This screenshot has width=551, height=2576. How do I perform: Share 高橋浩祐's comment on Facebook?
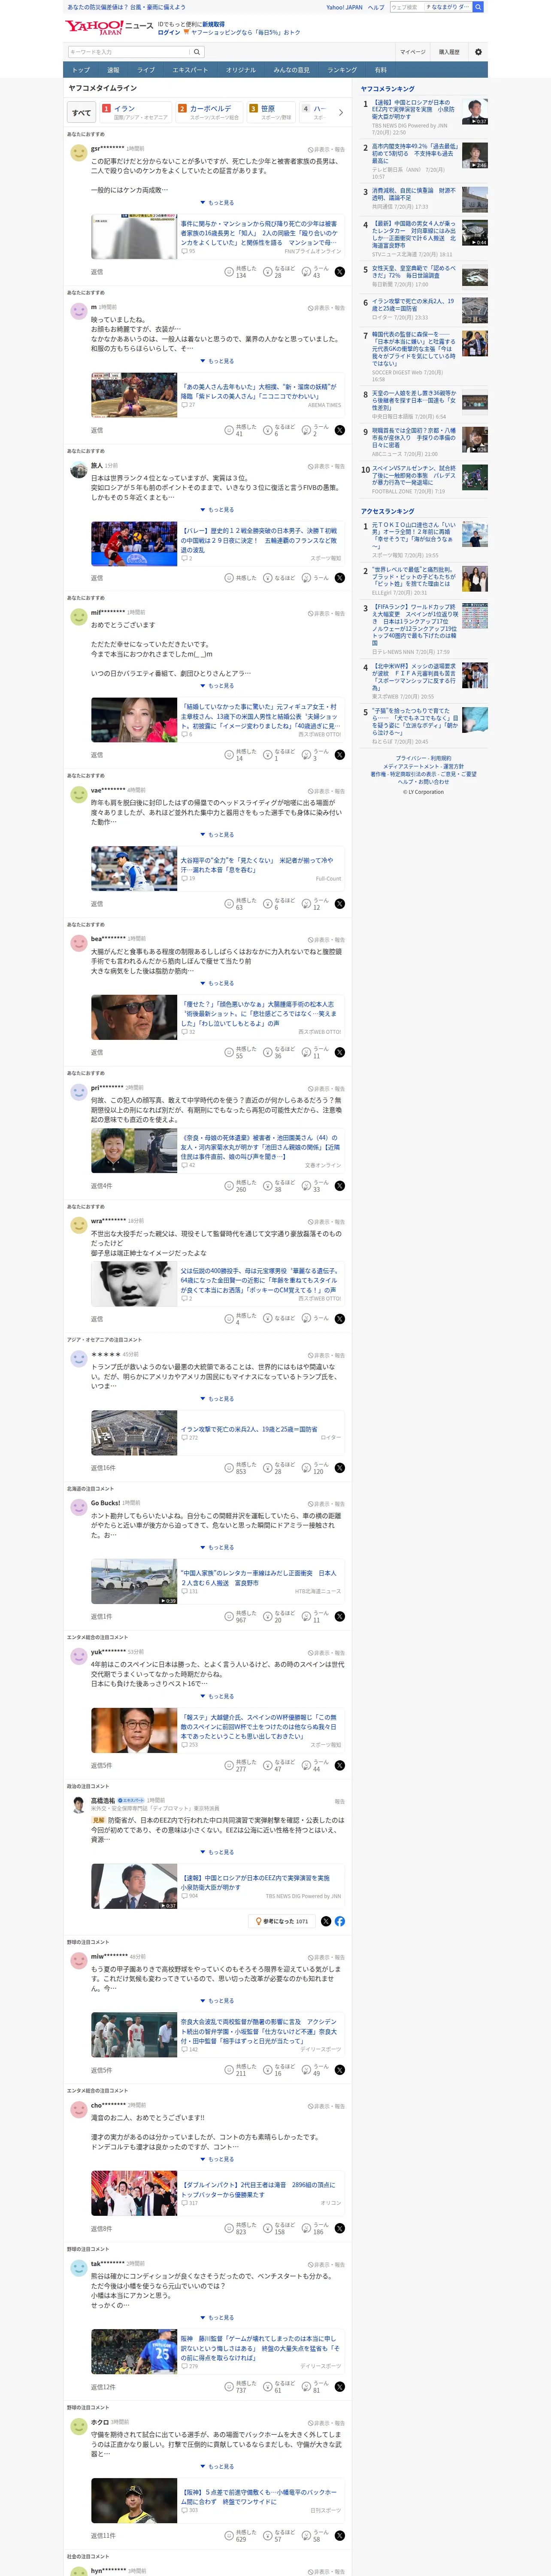tap(340, 1921)
